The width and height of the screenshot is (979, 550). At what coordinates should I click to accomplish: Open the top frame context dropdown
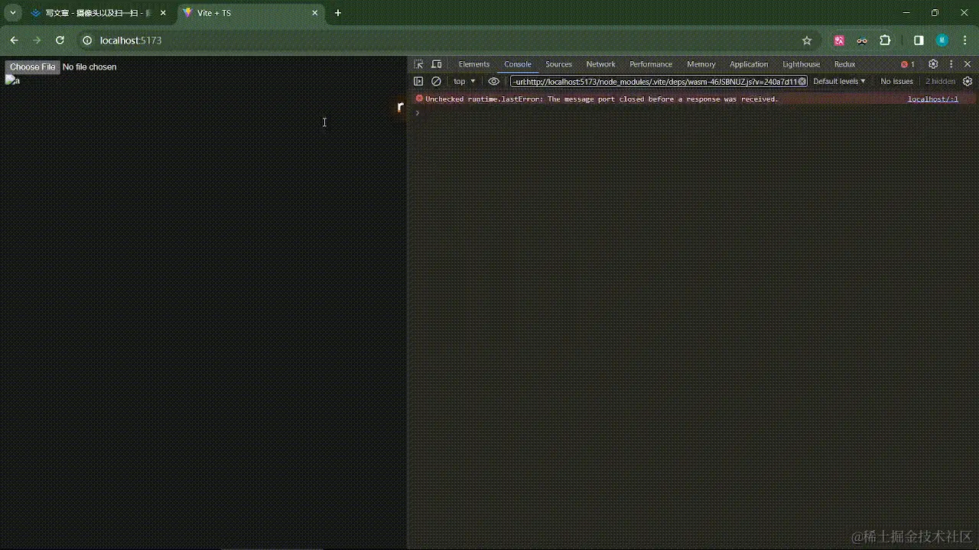pyautogui.click(x=463, y=81)
